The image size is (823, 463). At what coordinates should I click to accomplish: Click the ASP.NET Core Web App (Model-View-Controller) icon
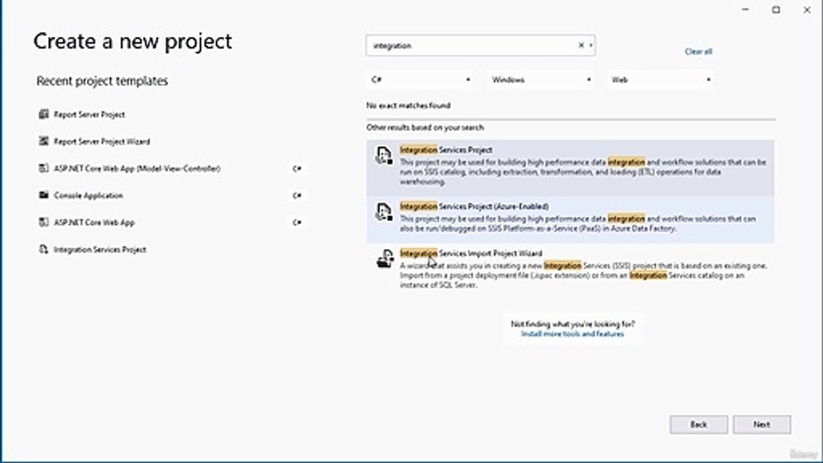(x=44, y=168)
